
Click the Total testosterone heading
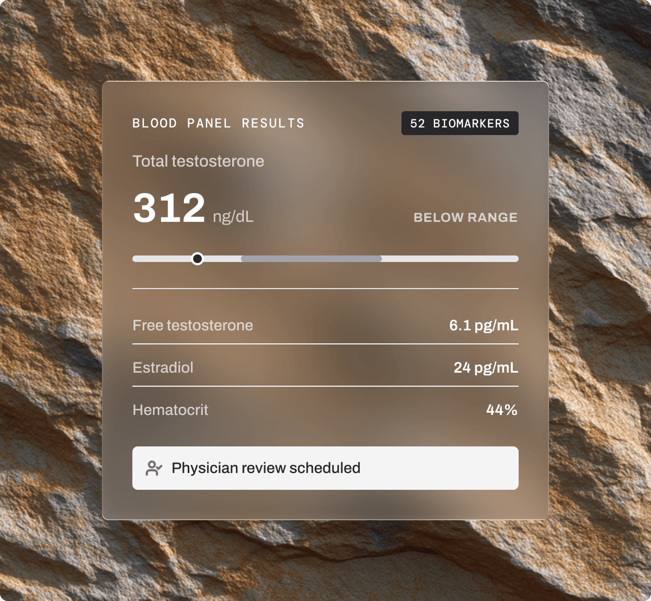(x=199, y=161)
